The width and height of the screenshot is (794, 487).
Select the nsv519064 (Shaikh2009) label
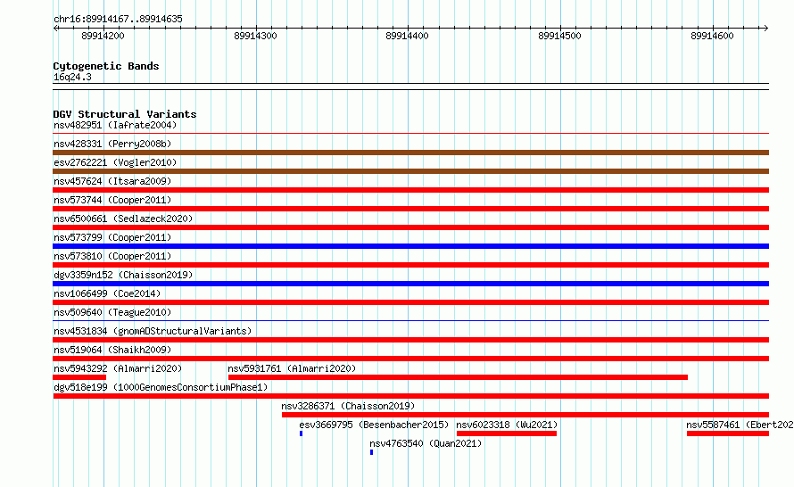tap(112, 350)
